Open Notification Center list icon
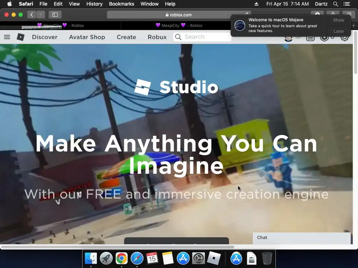This screenshot has height=268, width=358. coord(347,4)
